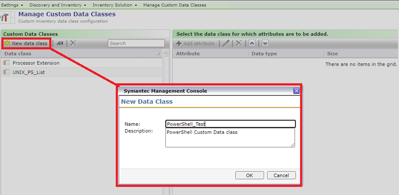Click the delete data class X icon

click(73, 44)
